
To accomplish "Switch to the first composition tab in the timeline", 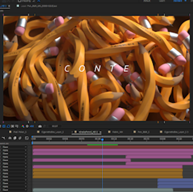I will click(18, 132).
